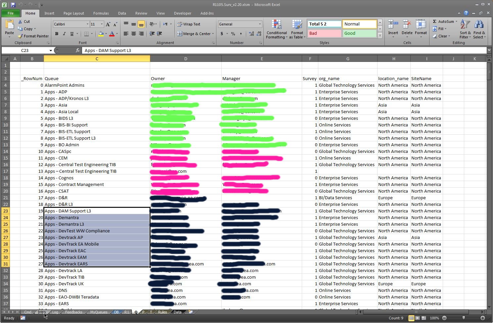This screenshot has height=323, width=493.
Task: Apply yellow fill color bucket
Action: [101, 34]
